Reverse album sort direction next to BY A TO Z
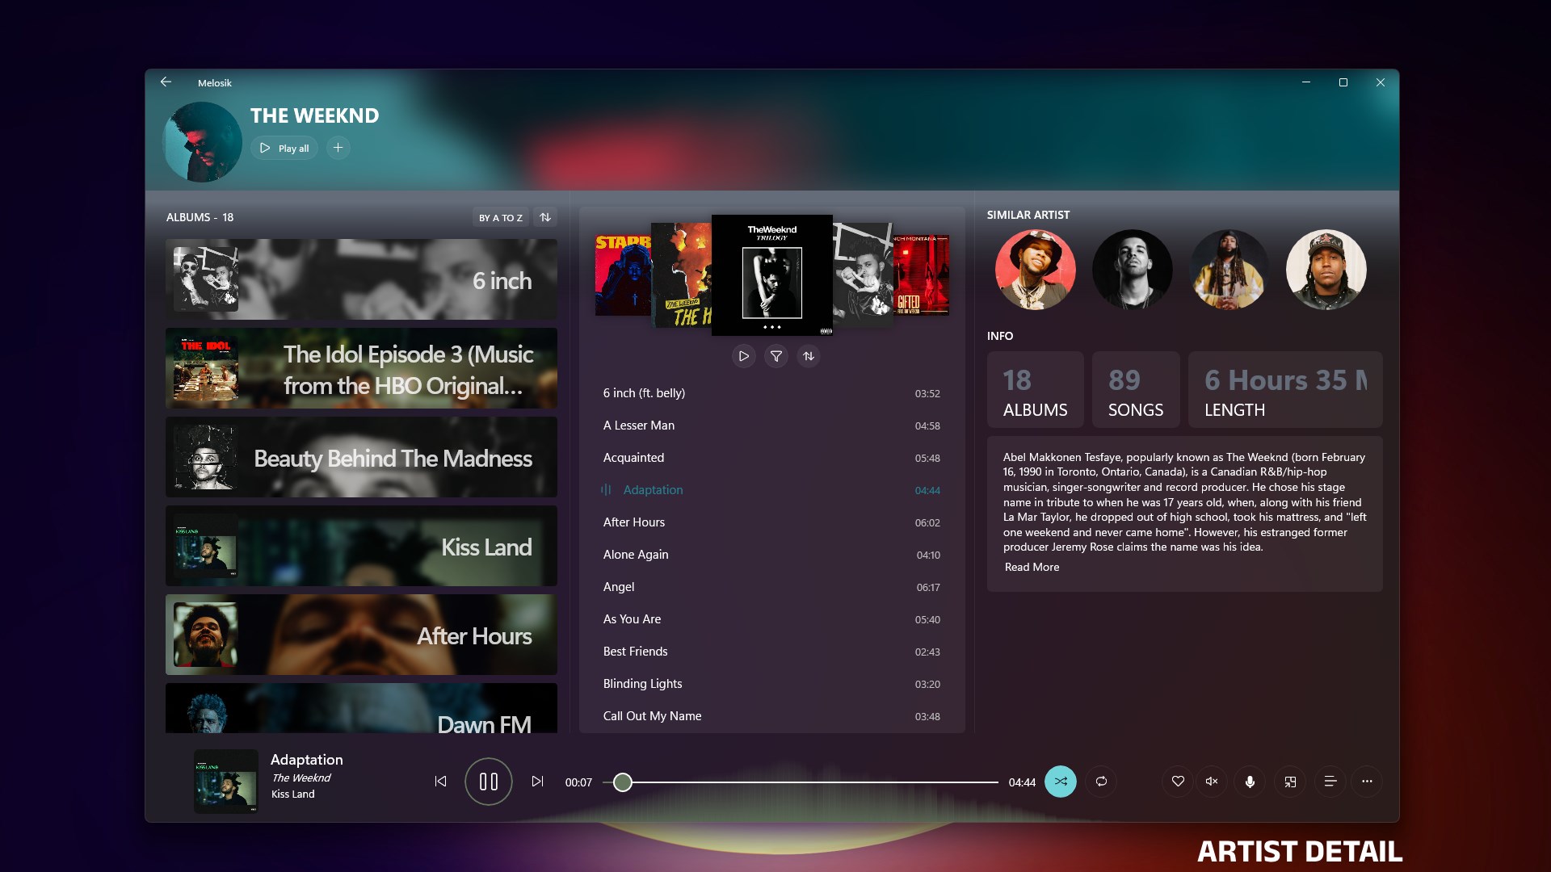Screen dimensions: 1551x872 [545, 216]
